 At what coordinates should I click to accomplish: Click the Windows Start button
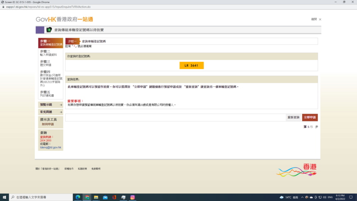click(4, 197)
